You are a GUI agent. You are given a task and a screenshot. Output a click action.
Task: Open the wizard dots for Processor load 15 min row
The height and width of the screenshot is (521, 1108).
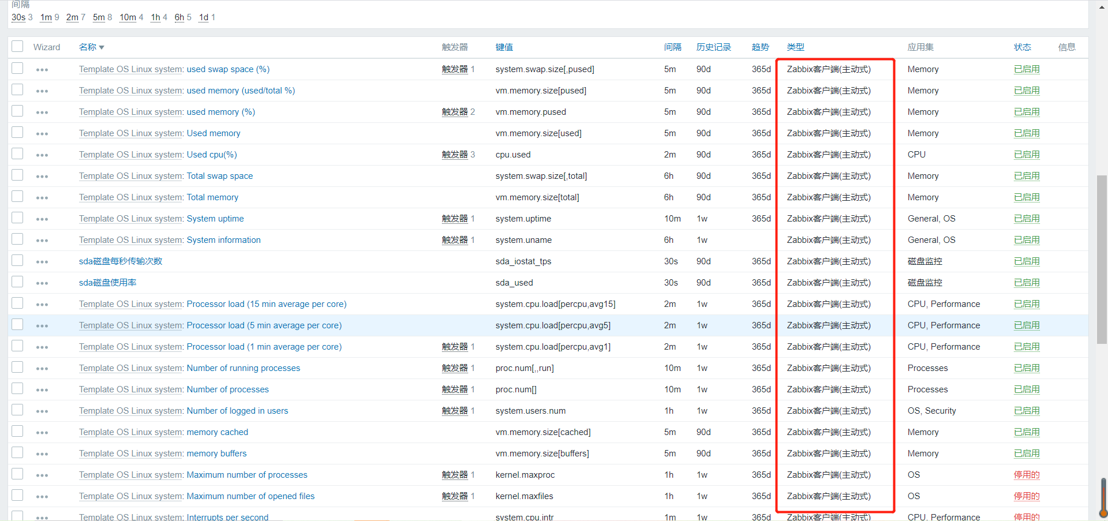[42, 304]
